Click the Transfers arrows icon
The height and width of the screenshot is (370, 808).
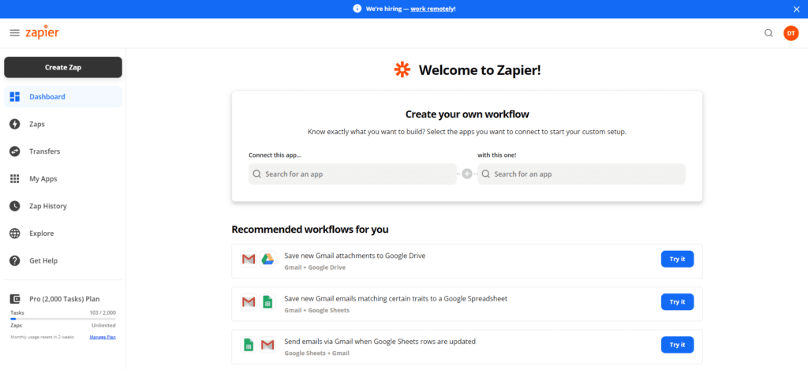click(14, 151)
